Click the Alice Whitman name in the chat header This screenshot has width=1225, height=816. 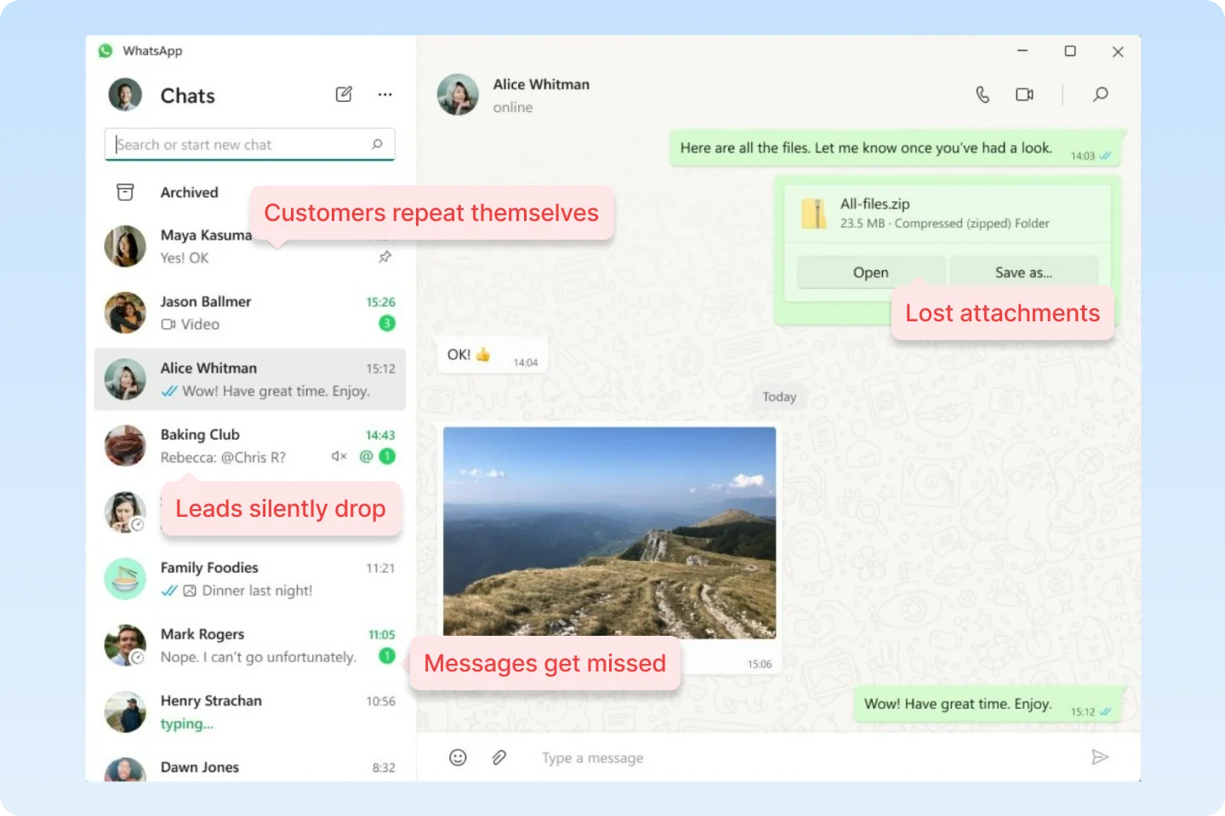pos(541,84)
